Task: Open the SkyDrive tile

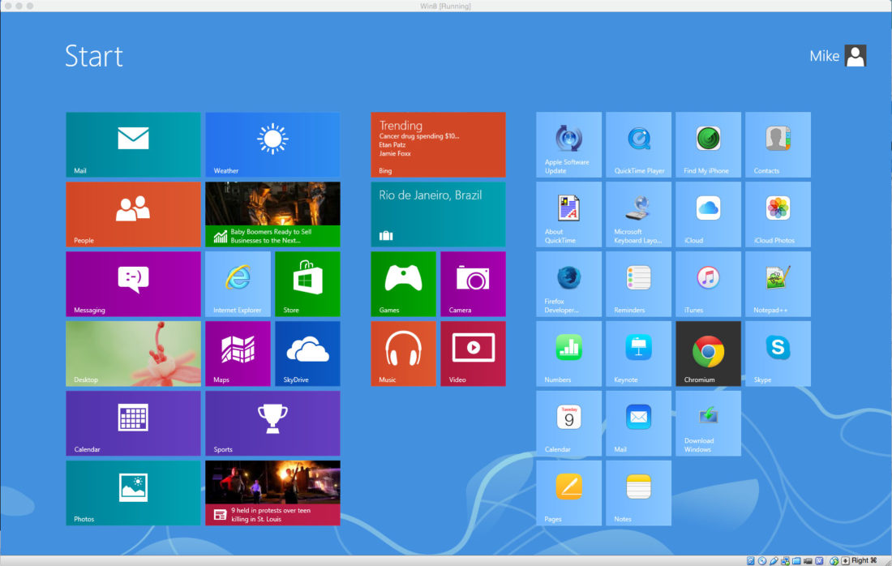Action: [307, 354]
